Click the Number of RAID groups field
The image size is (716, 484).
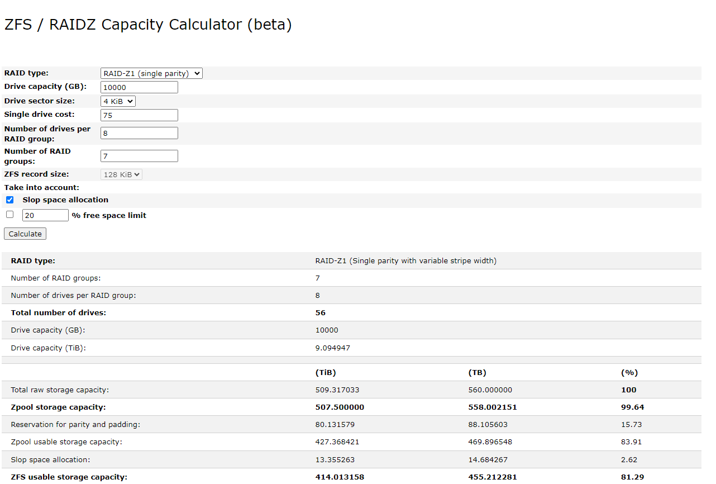click(139, 156)
